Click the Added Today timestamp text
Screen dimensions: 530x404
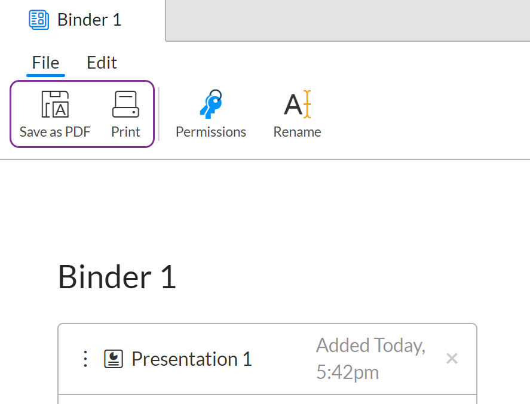[370, 358]
